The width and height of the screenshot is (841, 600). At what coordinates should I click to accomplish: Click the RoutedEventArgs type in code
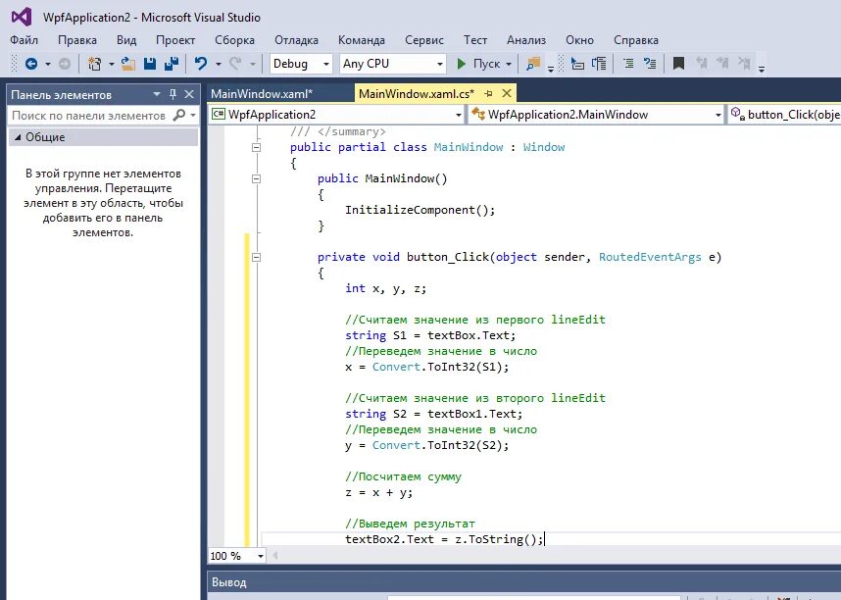[650, 257]
